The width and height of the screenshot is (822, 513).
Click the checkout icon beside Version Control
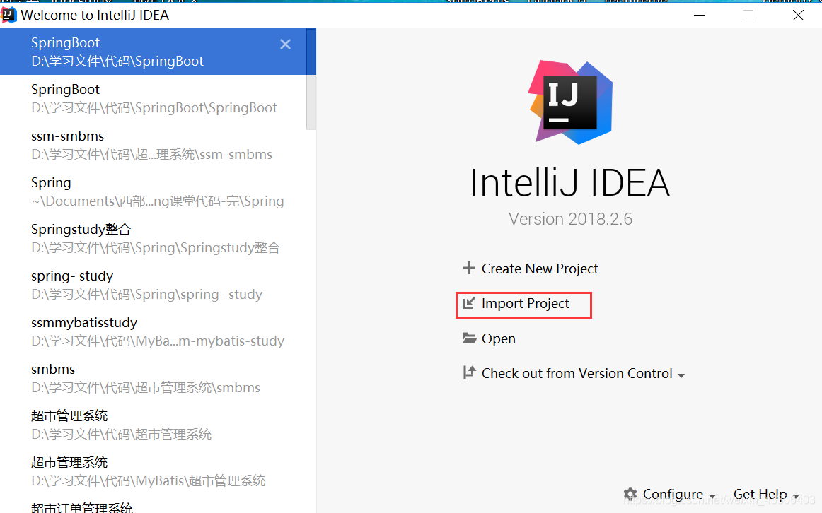469,372
